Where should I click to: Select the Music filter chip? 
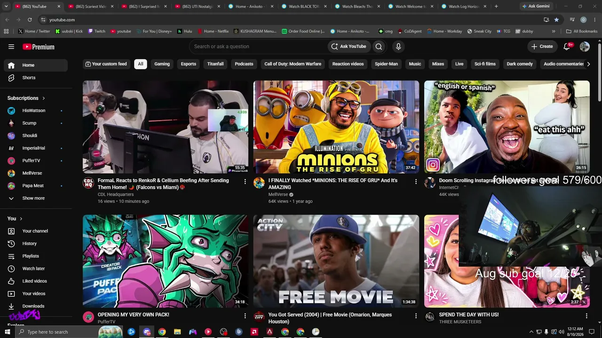pos(415,64)
